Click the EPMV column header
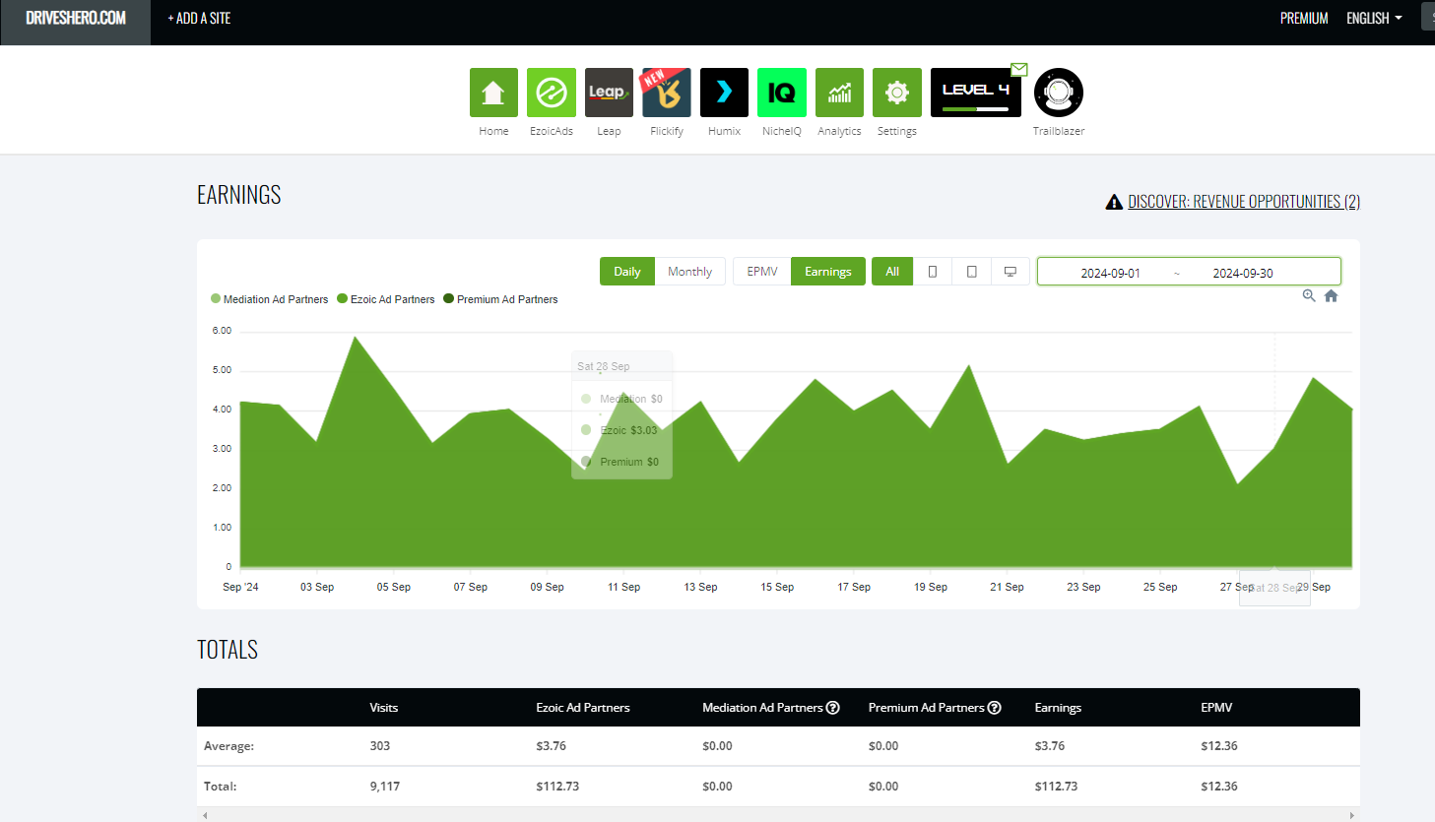The height and width of the screenshot is (822, 1435). pyautogui.click(x=1216, y=708)
